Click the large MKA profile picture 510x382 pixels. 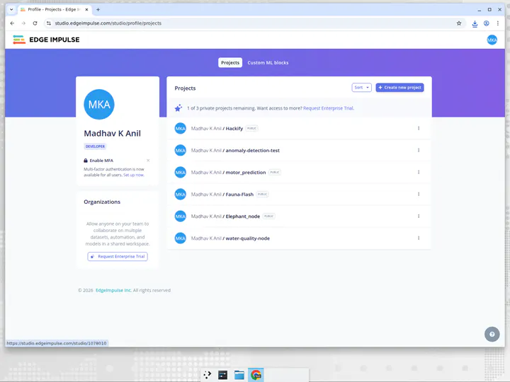click(99, 104)
